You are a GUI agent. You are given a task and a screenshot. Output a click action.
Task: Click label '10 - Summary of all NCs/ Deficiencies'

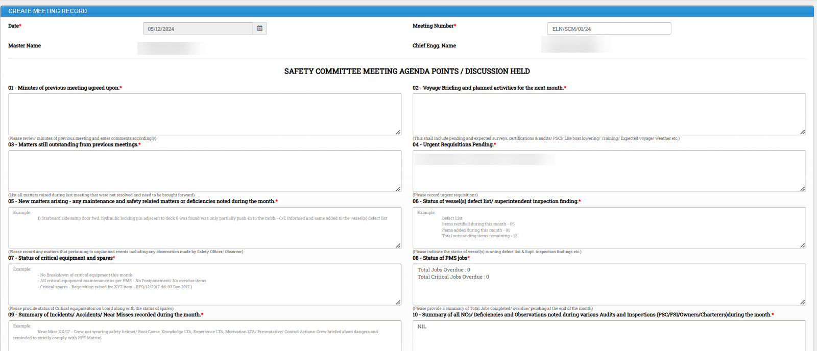(x=593, y=314)
